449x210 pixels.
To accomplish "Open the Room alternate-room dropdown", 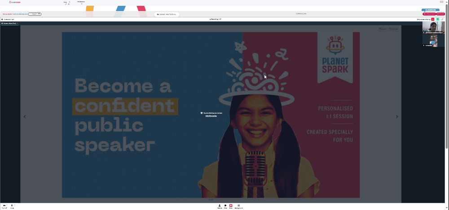I will 35,14.
